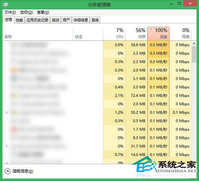Expand the process row using 50.2 MB
199x181 pixels.
tap(7, 112)
